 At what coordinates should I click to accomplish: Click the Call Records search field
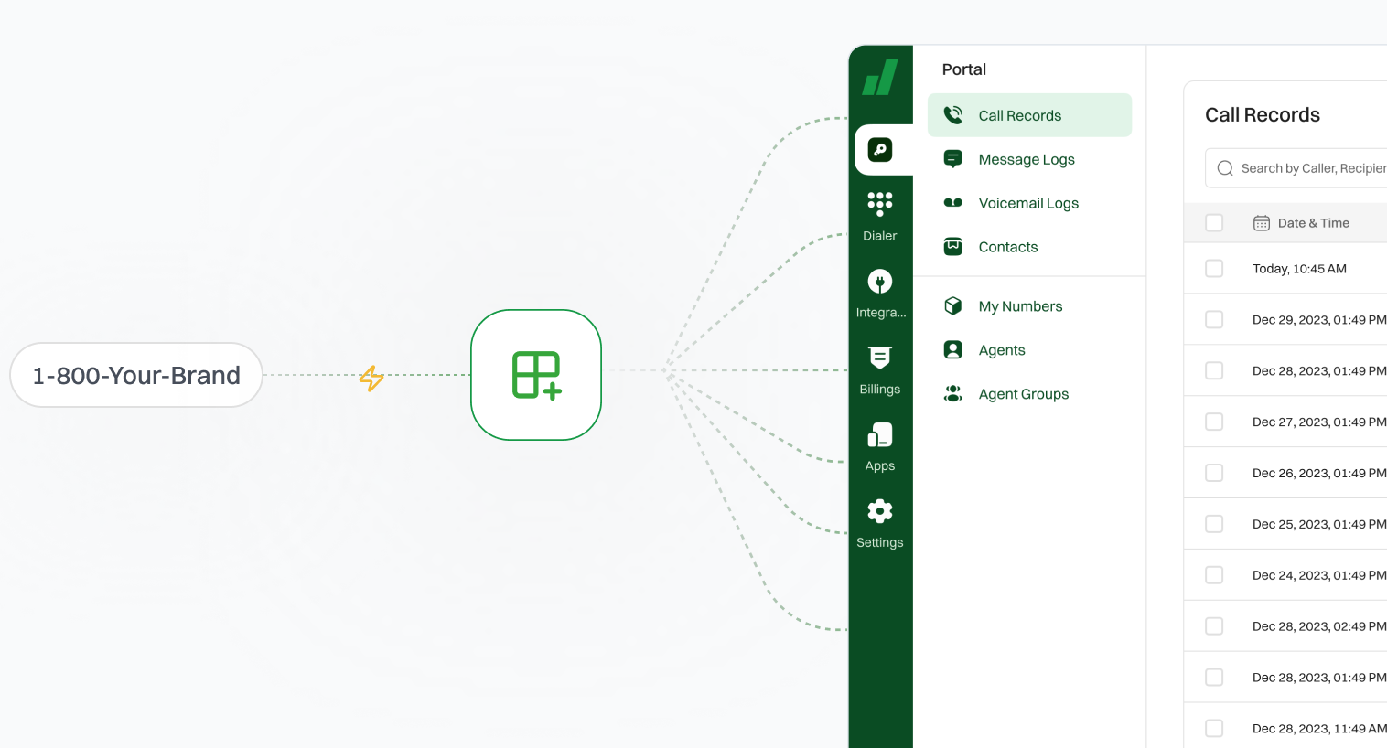click(1308, 168)
